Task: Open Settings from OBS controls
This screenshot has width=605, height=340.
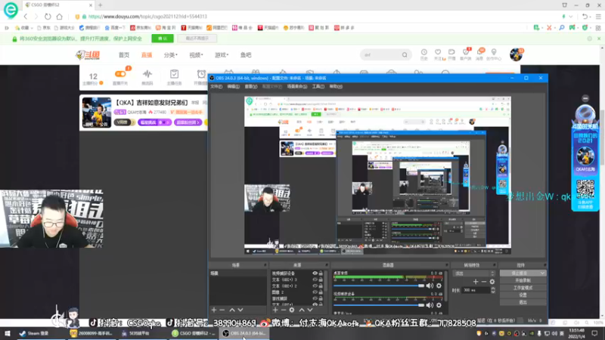Action: pos(523,295)
